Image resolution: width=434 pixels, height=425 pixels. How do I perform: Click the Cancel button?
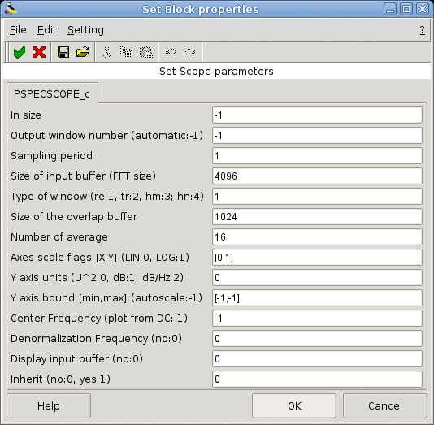[385, 406]
